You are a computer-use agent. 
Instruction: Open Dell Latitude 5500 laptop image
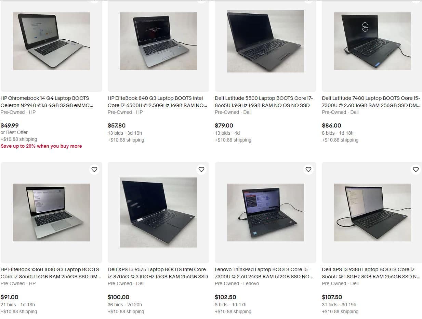pos(265,41)
